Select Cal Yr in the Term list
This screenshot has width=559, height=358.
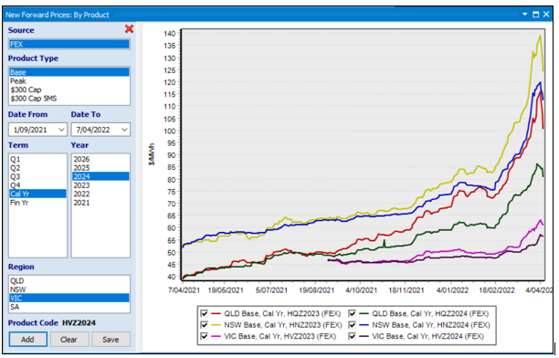pos(37,194)
